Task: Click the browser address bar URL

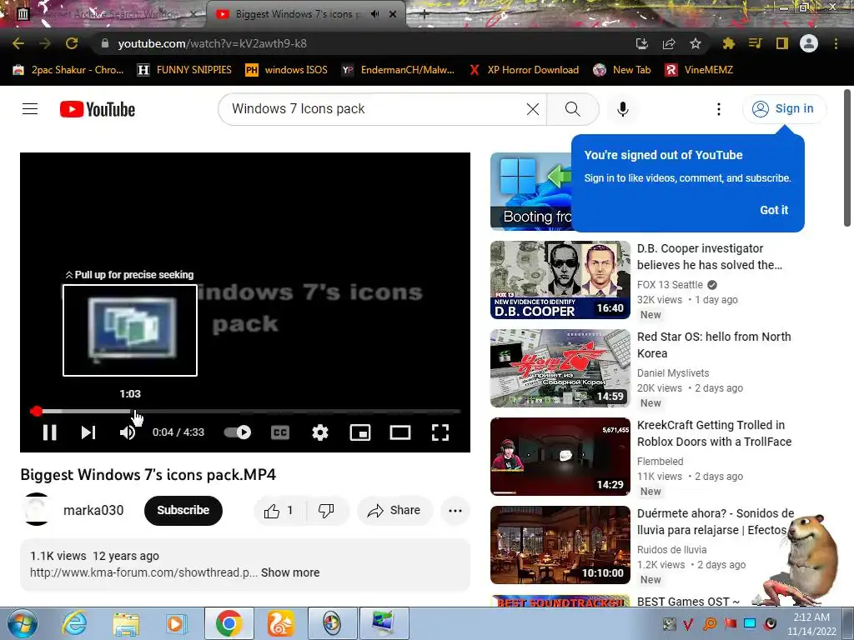Action: pos(212,43)
